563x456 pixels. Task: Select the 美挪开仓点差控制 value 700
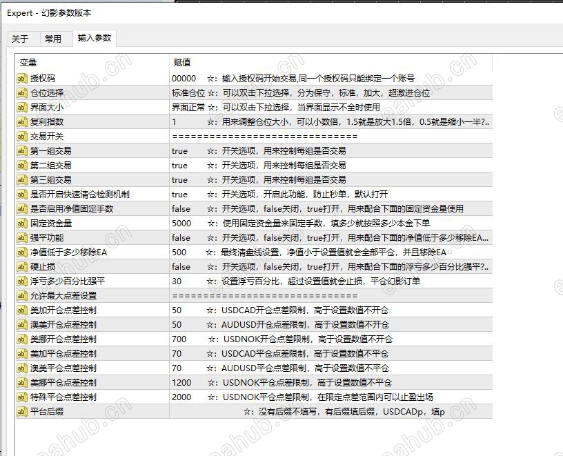[x=179, y=339]
